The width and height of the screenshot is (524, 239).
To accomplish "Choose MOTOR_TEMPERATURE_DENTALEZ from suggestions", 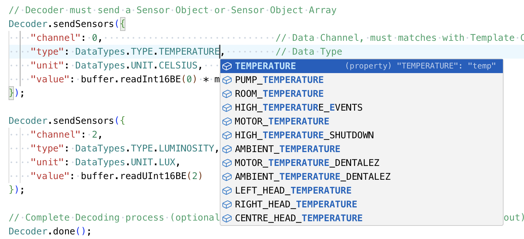I will coord(307,163).
